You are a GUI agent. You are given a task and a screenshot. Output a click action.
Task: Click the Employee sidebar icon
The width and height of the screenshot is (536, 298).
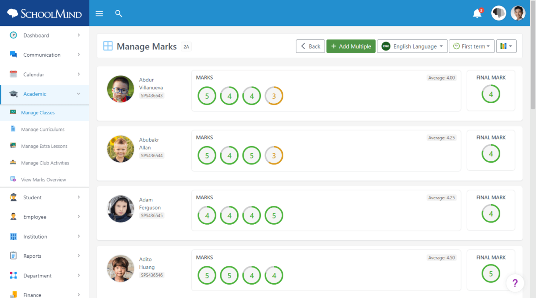coord(13,217)
